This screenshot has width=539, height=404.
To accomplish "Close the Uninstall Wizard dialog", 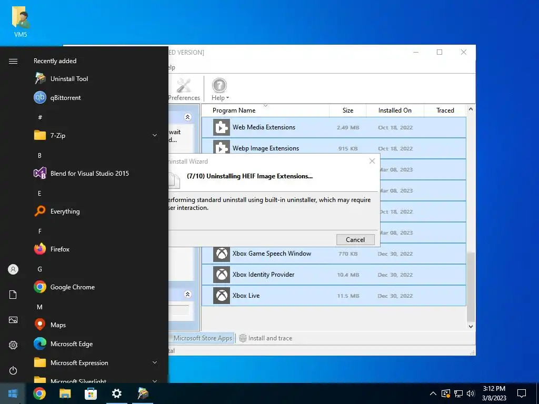I will tap(372, 161).
